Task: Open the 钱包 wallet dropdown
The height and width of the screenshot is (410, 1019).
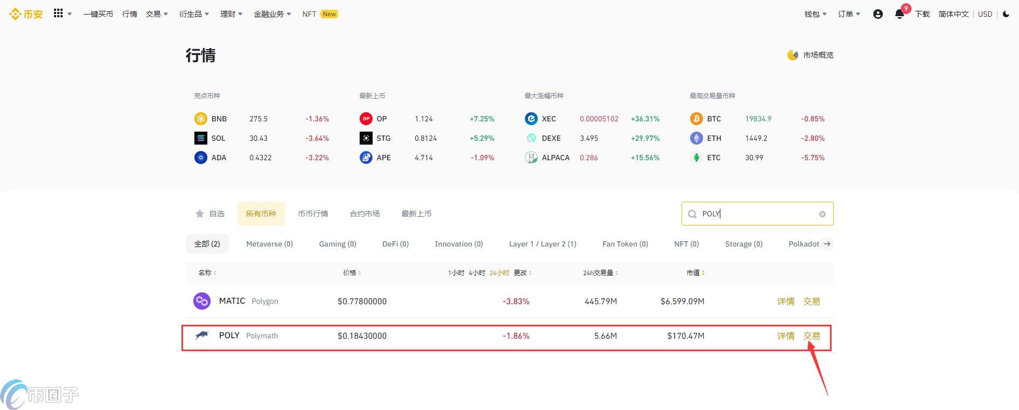Action: click(815, 14)
